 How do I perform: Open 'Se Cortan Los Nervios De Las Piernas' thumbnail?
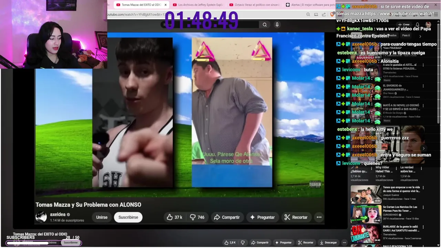(x=366, y=214)
